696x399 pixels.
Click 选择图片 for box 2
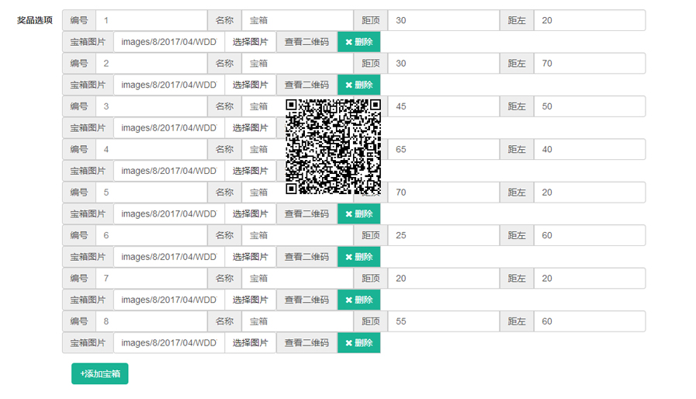(x=251, y=85)
